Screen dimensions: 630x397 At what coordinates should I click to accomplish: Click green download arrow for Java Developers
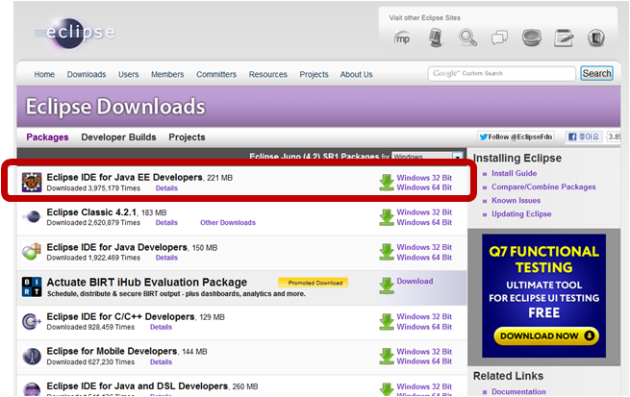pos(387,252)
